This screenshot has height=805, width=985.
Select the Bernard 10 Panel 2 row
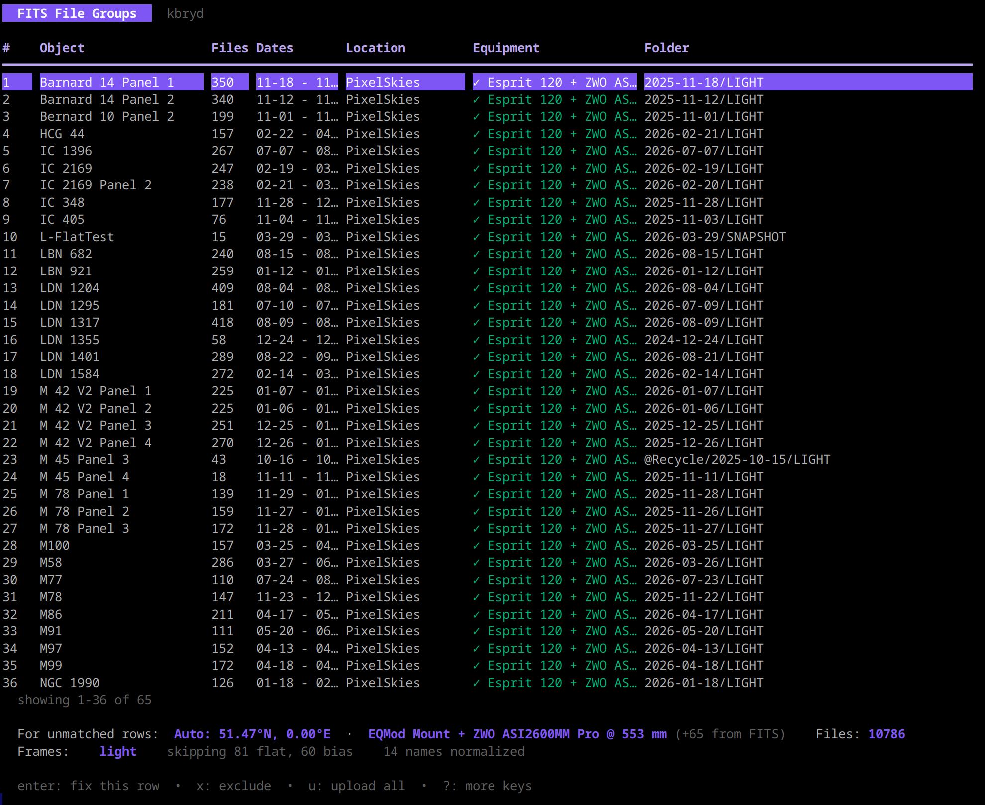(488, 116)
